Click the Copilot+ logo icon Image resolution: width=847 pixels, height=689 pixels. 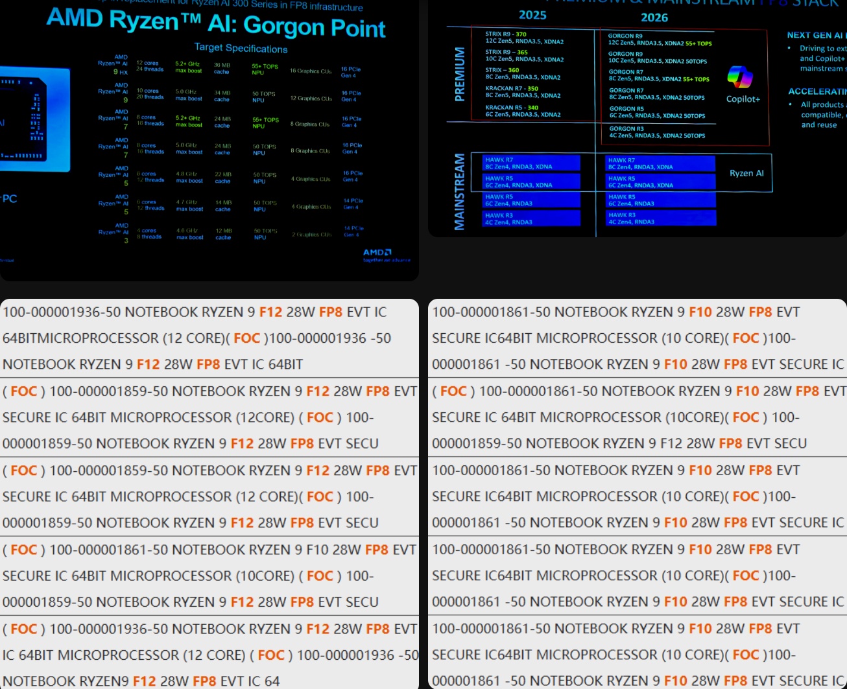pos(739,77)
